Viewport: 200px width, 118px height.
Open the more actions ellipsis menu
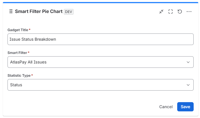tap(189, 12)
